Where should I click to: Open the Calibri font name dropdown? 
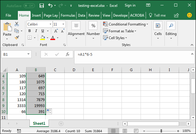pos(50,24)
